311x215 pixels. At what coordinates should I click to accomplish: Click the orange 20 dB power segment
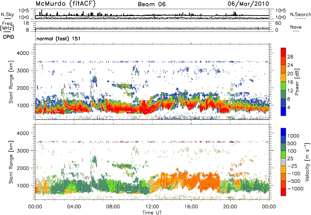(283, 69)
